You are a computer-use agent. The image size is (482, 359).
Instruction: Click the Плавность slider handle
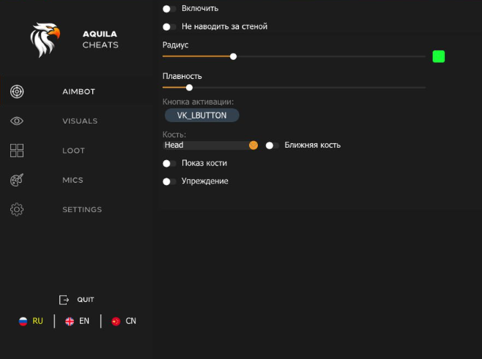click(189, 88)
